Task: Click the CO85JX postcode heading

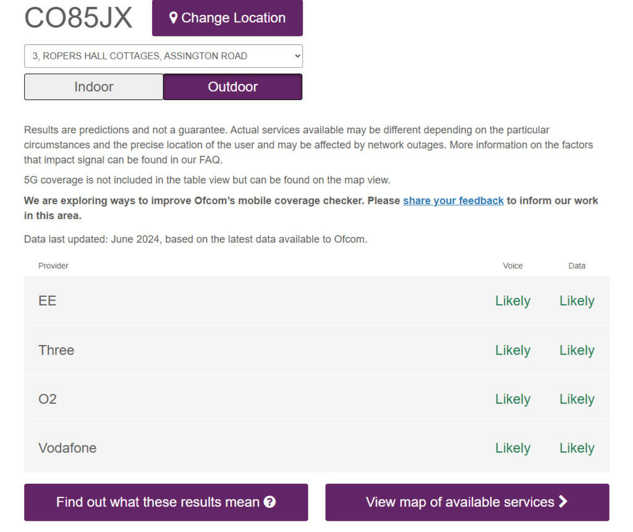Action: point(79,18)
